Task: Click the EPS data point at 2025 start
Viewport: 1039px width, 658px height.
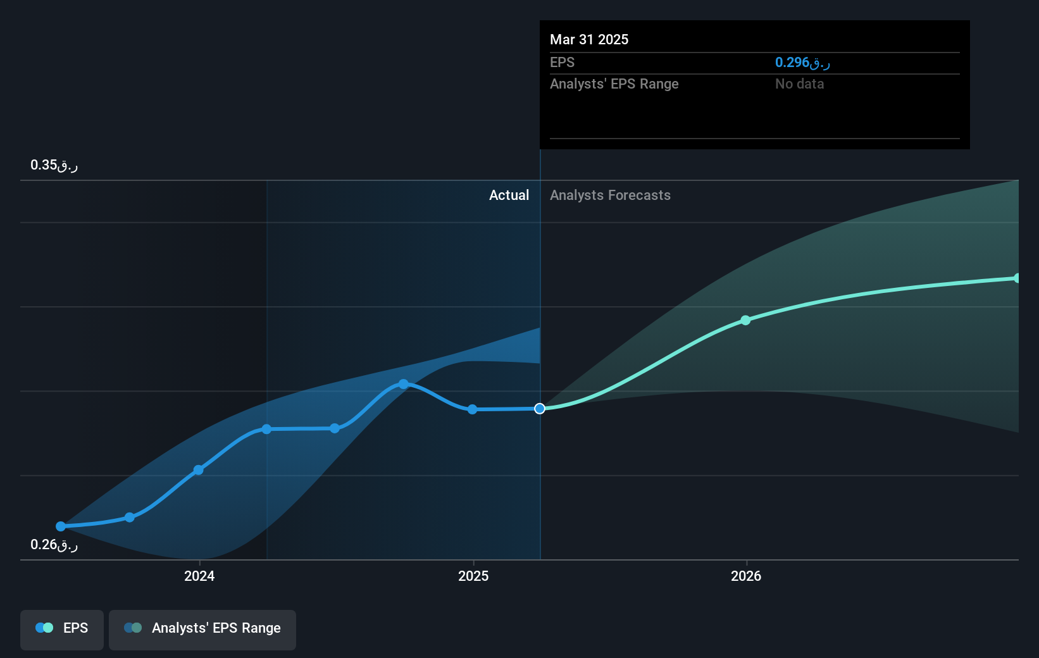Action: click(472, 409)
